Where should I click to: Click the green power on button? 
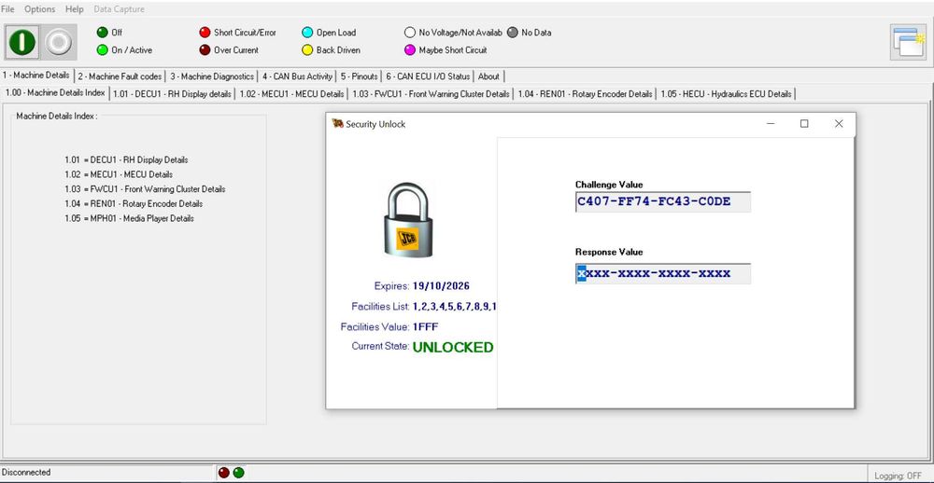(22, 42)
